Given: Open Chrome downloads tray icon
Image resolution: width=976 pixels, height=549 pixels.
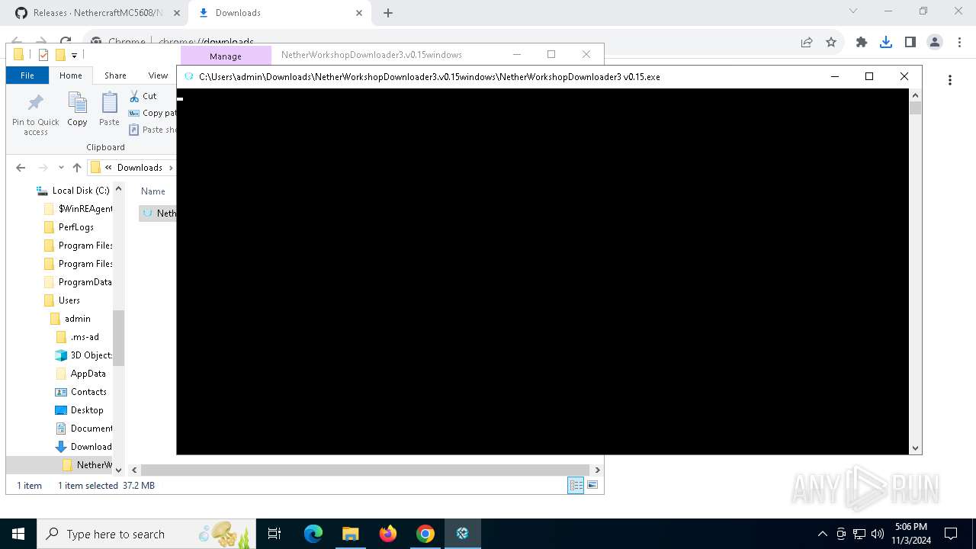Looking at the screenshot, I should point(886,42).
